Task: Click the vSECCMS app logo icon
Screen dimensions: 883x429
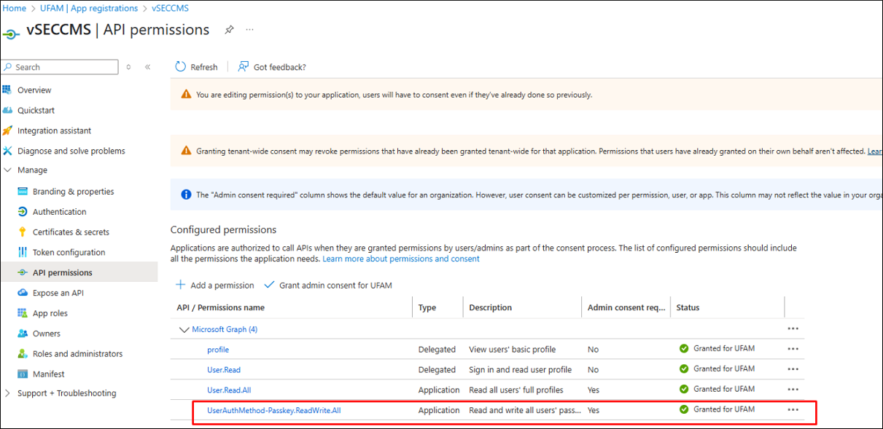Action: pos(11,34)
